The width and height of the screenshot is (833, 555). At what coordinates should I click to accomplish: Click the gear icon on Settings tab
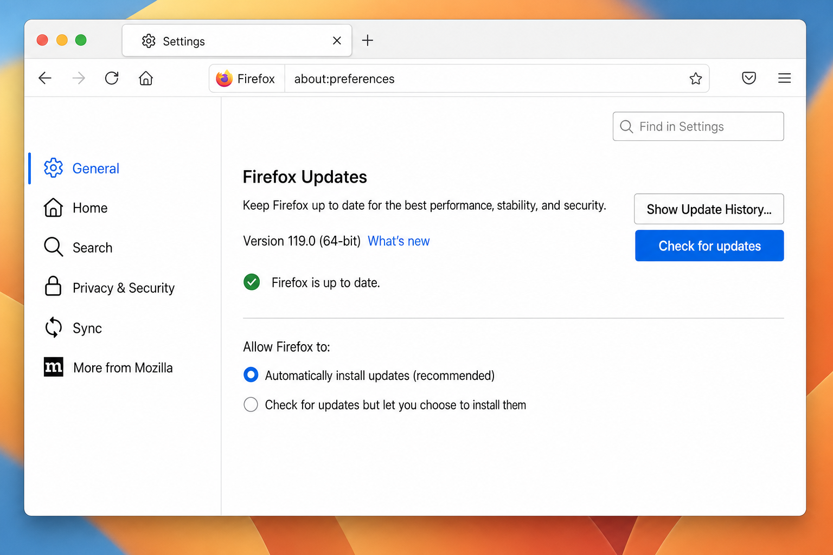click(149, 41)
